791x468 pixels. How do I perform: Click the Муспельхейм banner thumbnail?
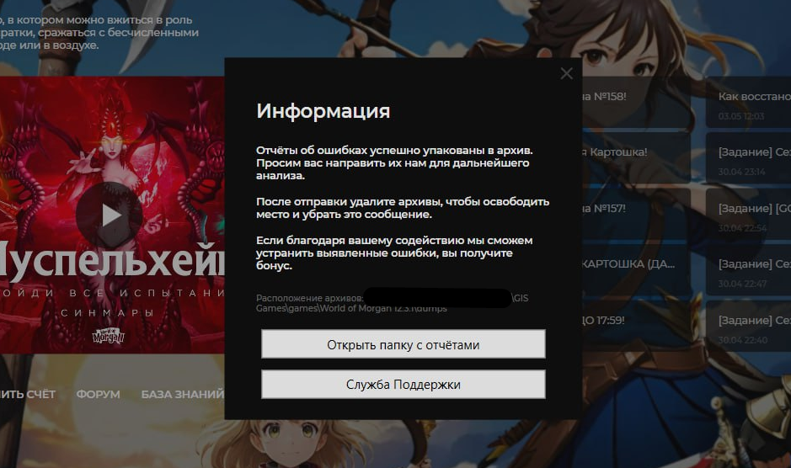tap(112, 215)
